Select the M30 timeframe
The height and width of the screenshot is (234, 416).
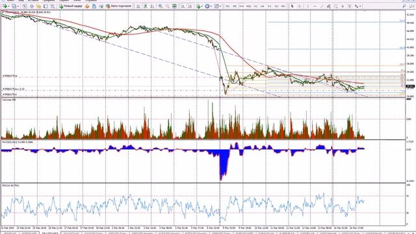point(248,6)
